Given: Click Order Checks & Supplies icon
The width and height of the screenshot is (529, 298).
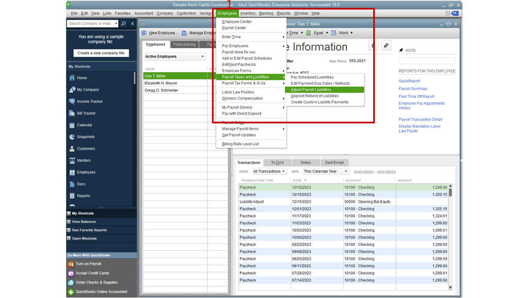Looking at the screenshot, I should coord(71,283).
